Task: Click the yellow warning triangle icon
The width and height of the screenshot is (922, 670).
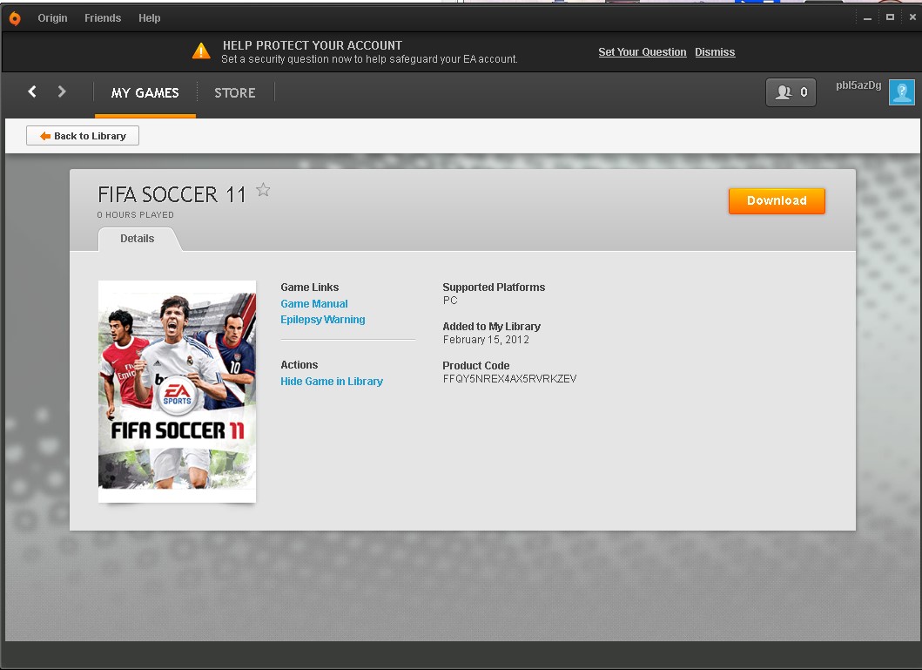Action: [x=201, y=51]
